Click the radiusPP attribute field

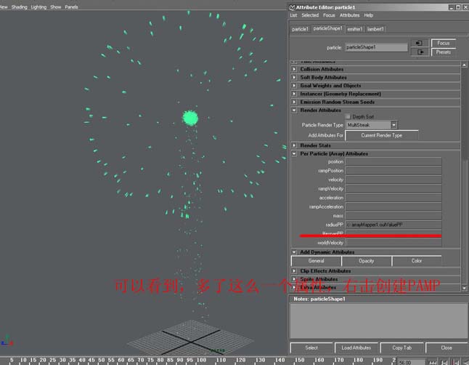coord(393,225)
